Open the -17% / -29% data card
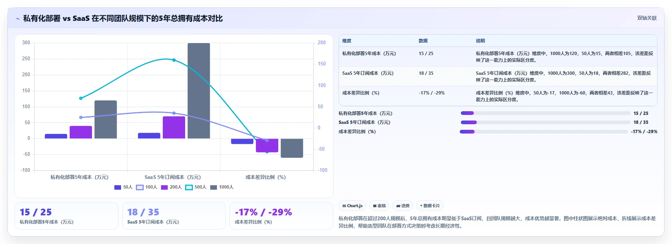The width and height of the screenshot is (672, 244). pos(281,216)
